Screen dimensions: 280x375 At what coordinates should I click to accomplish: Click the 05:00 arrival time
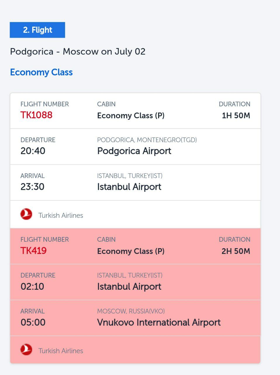coord(33,322)
